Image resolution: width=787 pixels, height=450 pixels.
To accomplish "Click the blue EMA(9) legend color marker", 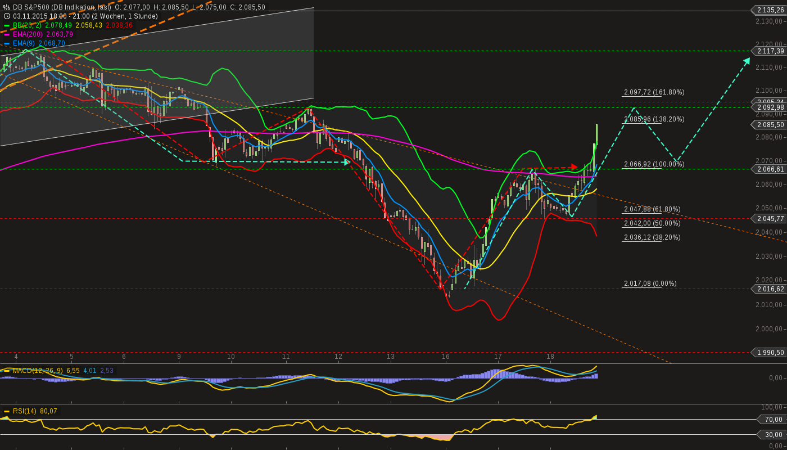I will (x=7, y=43).
